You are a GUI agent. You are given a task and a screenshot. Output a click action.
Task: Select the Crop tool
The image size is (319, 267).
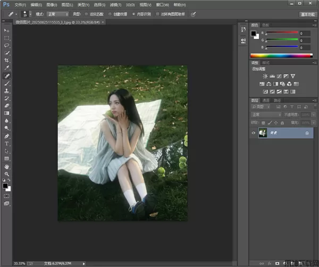click(x=7, y=61)
